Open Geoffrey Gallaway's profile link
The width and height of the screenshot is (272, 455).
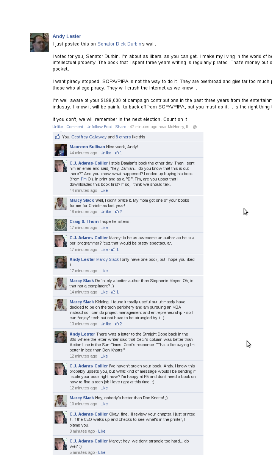tap(89, 137)
